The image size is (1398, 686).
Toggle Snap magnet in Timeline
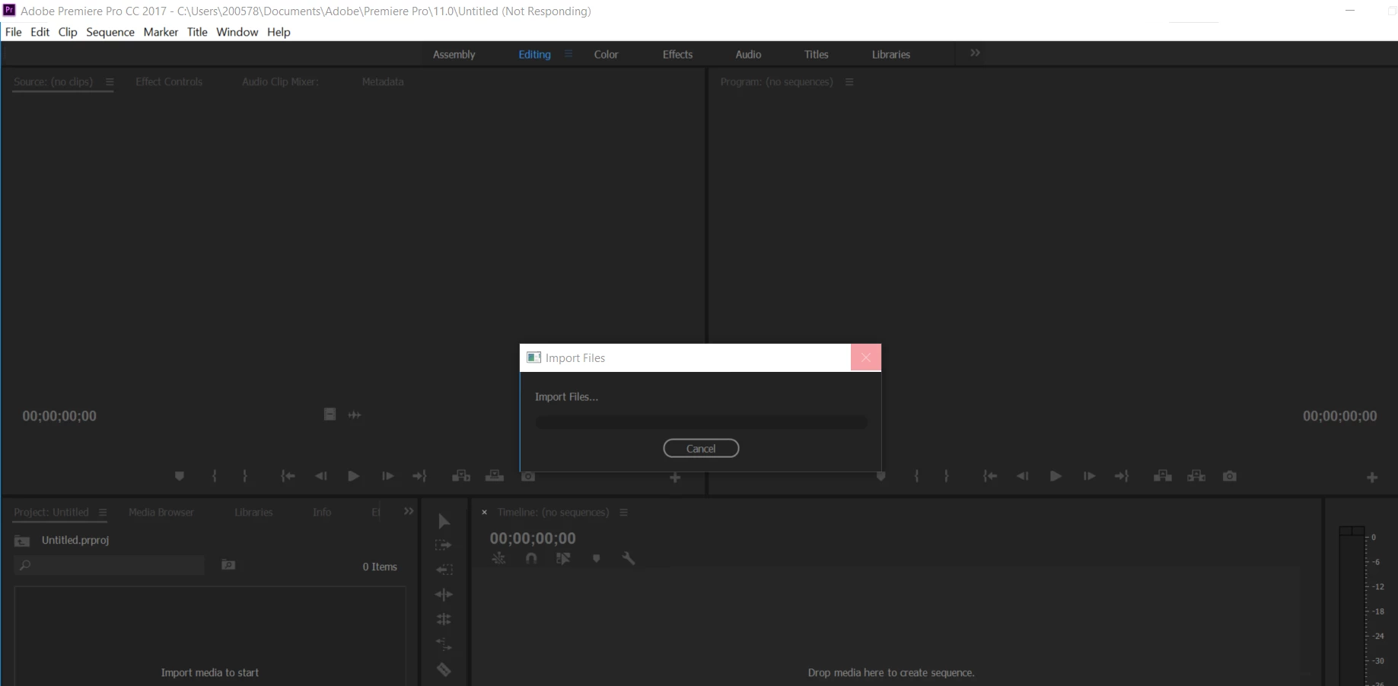[531, 558]
